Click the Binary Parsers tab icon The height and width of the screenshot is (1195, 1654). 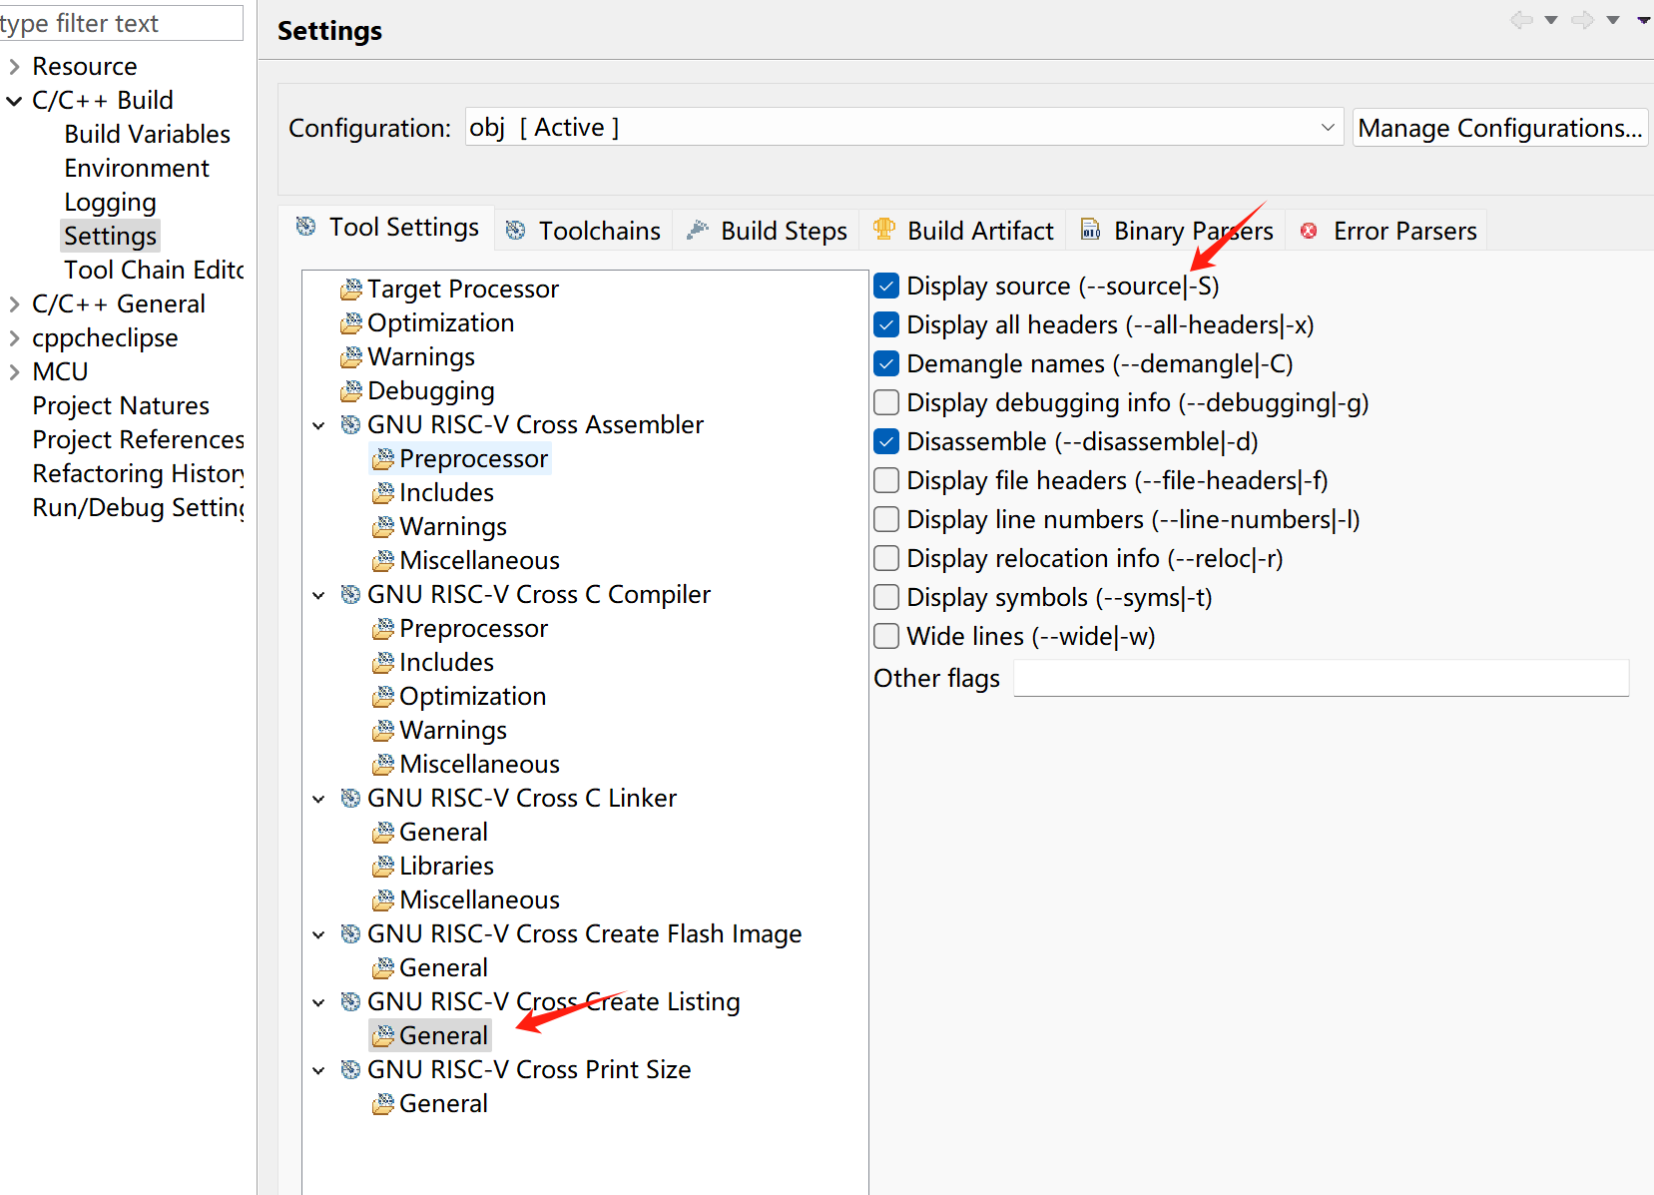click(x=1091, y=231)
